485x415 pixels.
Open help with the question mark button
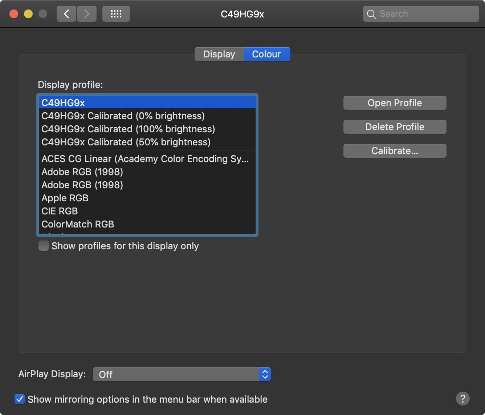[462, 398]
